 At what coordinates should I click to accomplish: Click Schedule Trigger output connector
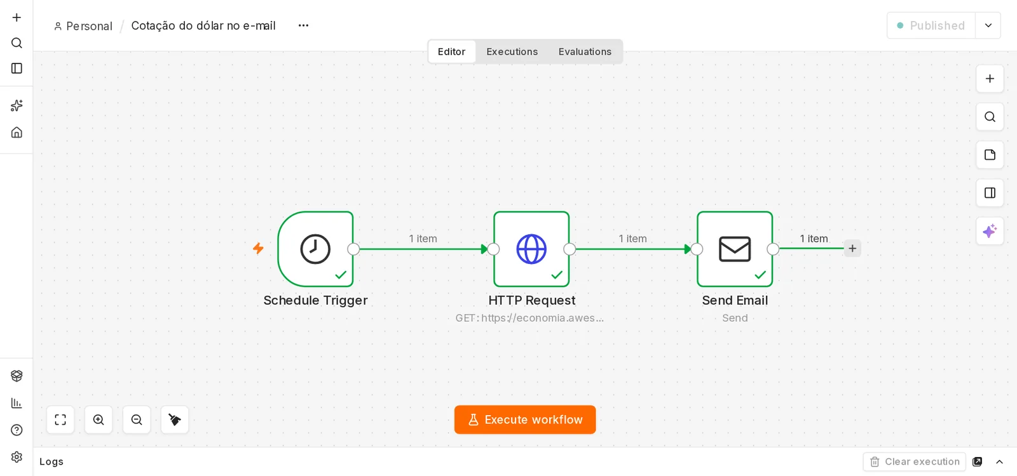[x=353, y=249]
